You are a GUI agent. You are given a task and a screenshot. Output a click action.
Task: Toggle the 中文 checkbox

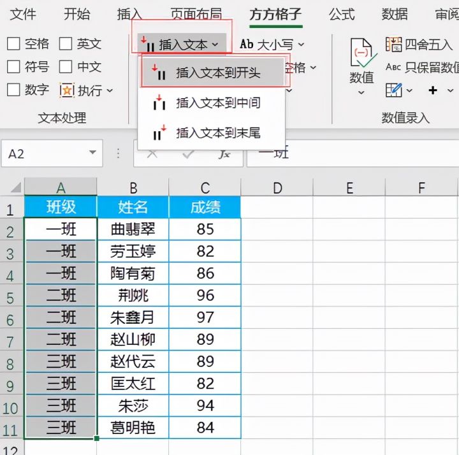pyautogui.click(x=66, y=67)
